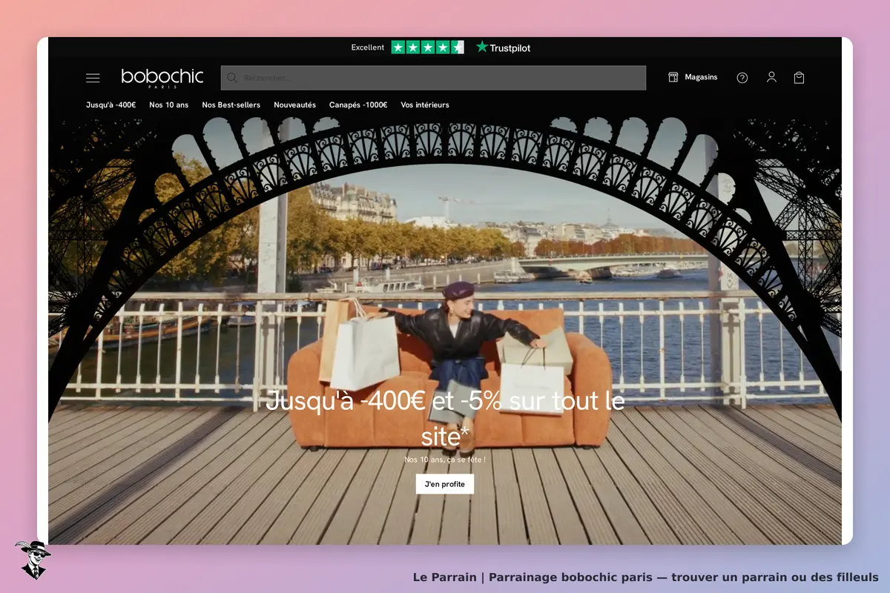Open the hamburger menu icon
Image resolution: width=890 pixels, height=593 pixels.
click(93, 78)
